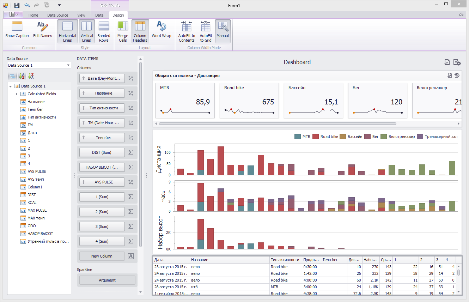Viewport: 469px width, 302px height.
Task: Click the Show Caption icon
Action: click(17, 27)
